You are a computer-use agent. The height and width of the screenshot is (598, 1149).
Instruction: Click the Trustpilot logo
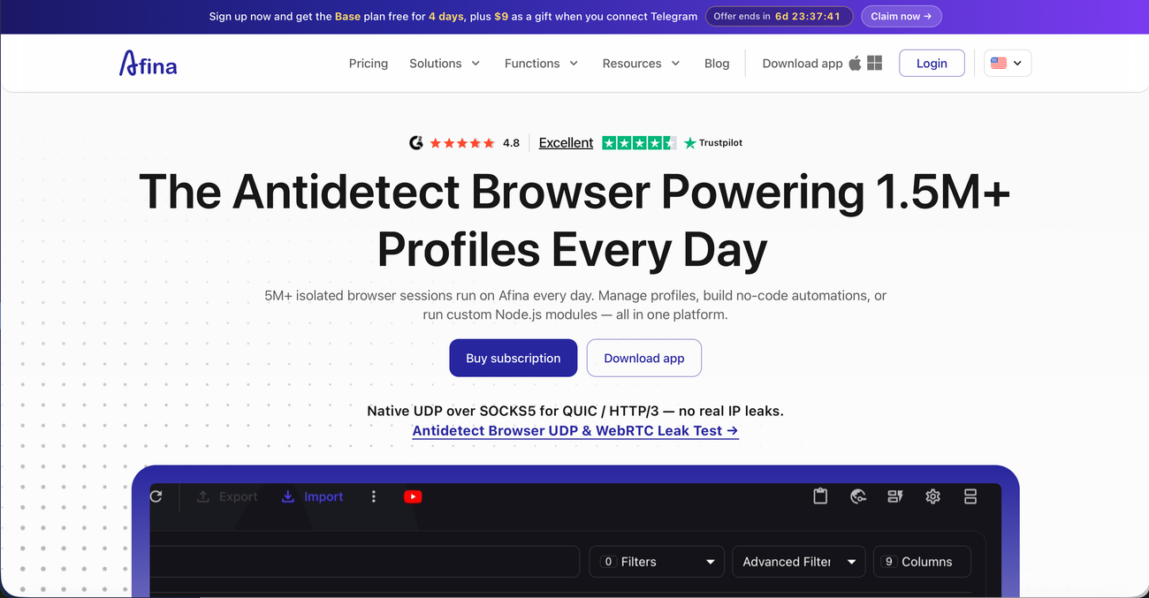713,143
